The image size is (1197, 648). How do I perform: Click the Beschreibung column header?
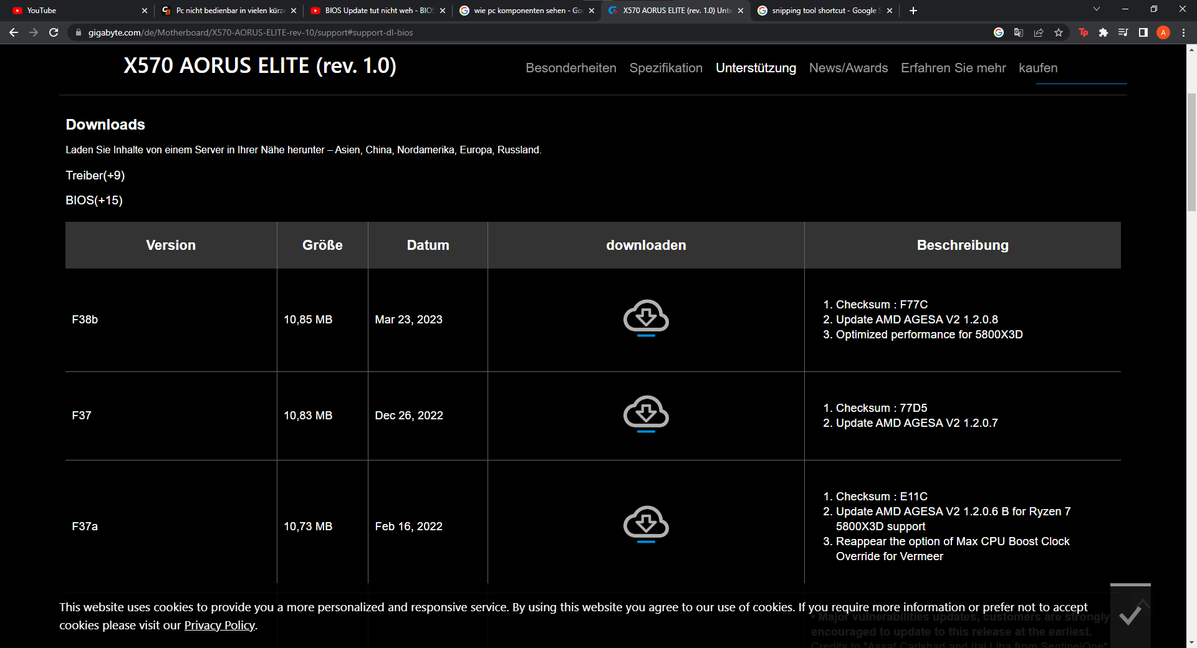tap(963, 245)
